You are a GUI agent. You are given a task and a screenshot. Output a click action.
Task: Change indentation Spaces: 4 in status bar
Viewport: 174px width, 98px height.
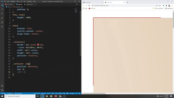[43, 93]
